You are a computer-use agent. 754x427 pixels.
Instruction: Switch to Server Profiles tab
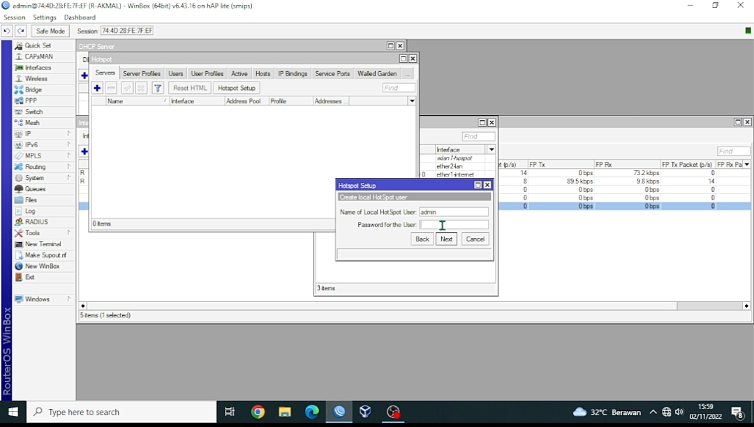click(141, 73)
